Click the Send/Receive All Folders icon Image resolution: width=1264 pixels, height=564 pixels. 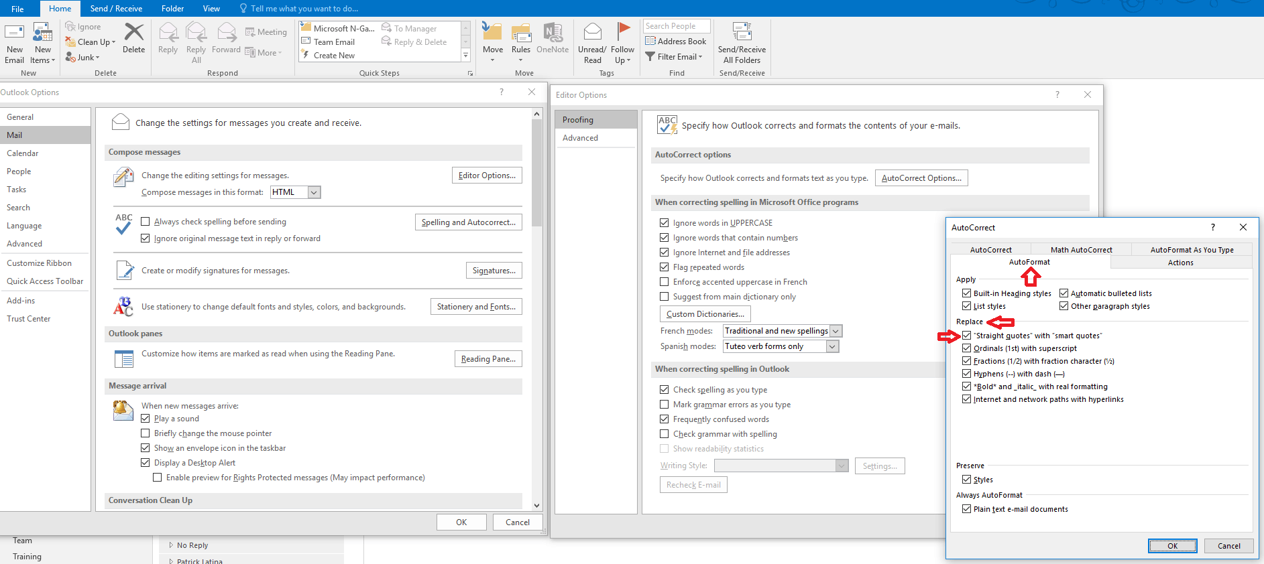(742, 31)
